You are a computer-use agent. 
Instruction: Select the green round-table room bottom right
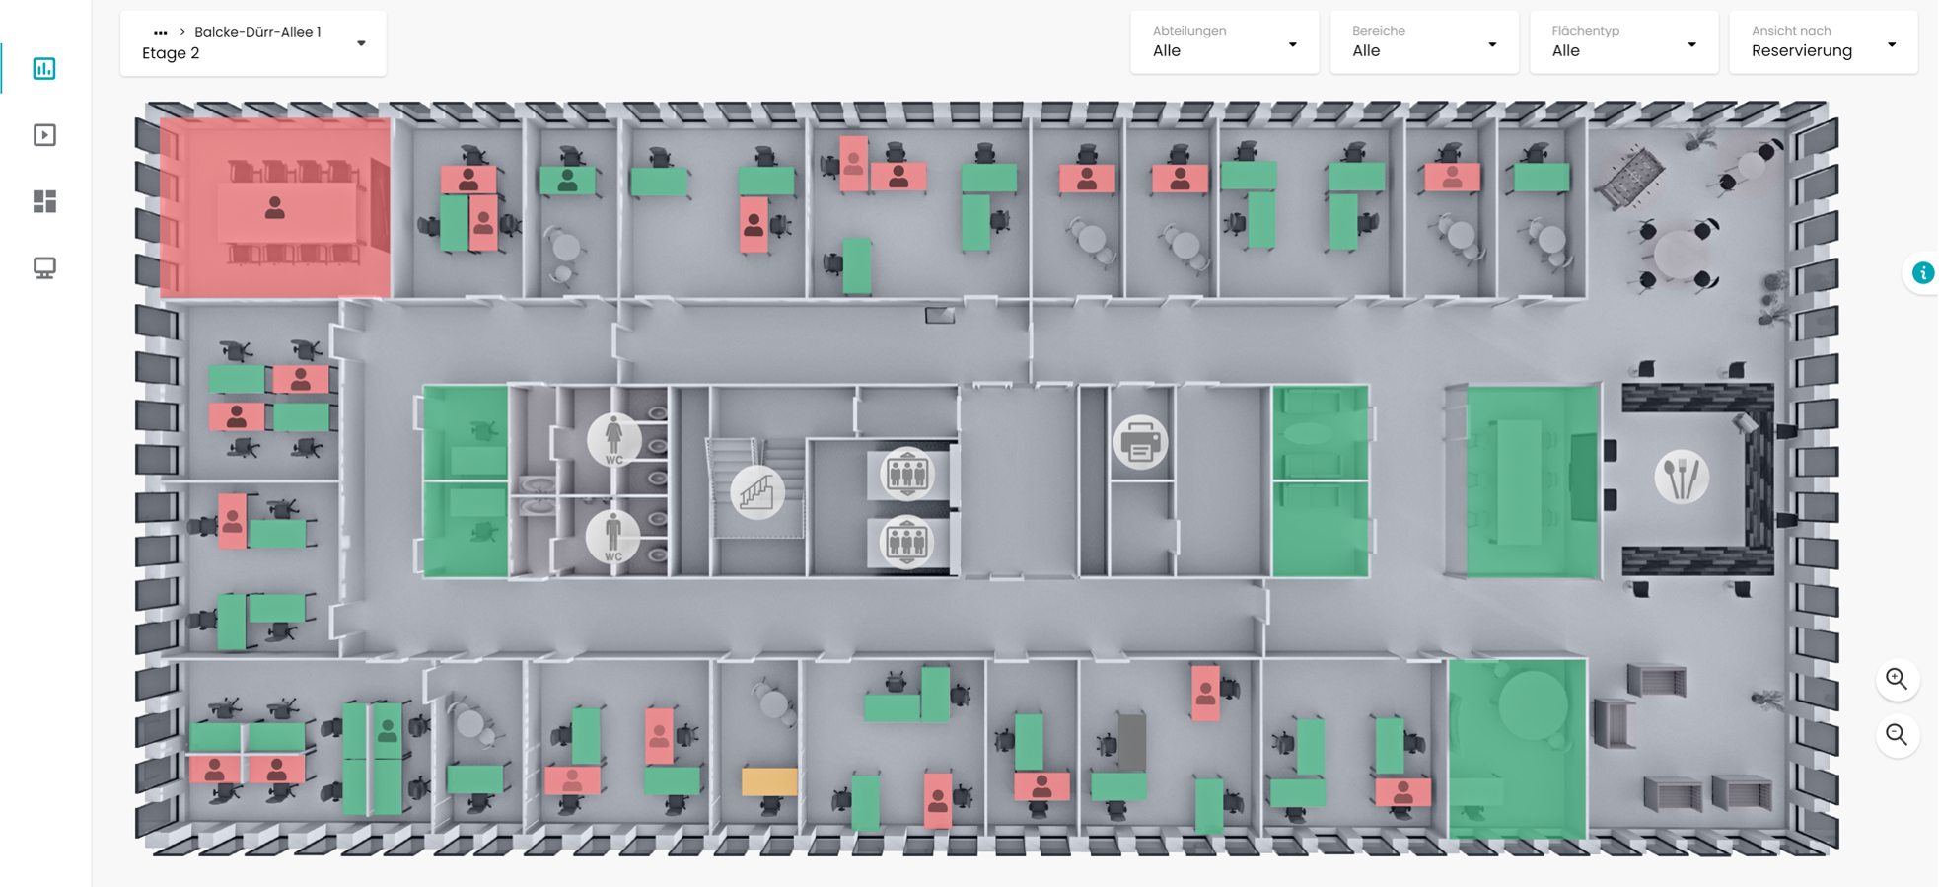point(1517,750)
